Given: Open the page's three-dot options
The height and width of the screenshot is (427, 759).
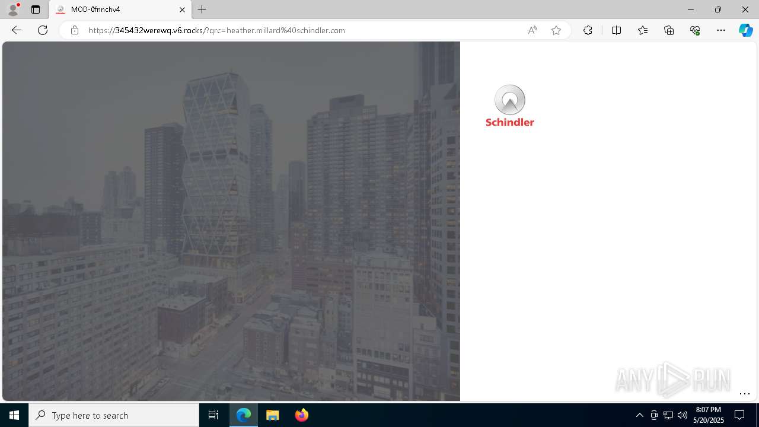Looking at the screenshot, I should click(745, 394).
